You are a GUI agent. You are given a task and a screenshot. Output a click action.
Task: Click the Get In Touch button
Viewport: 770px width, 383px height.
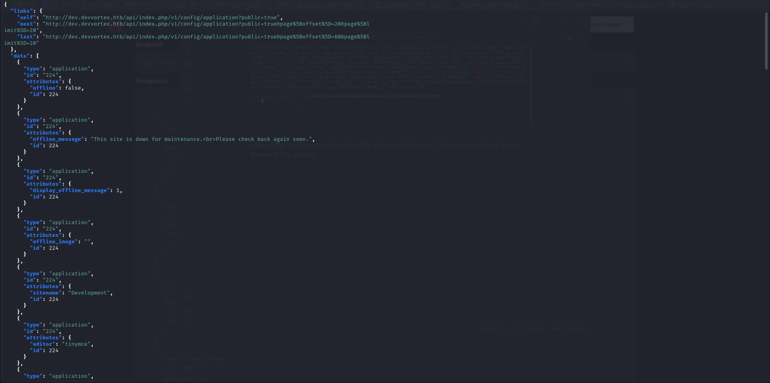(x=612, y=24)
